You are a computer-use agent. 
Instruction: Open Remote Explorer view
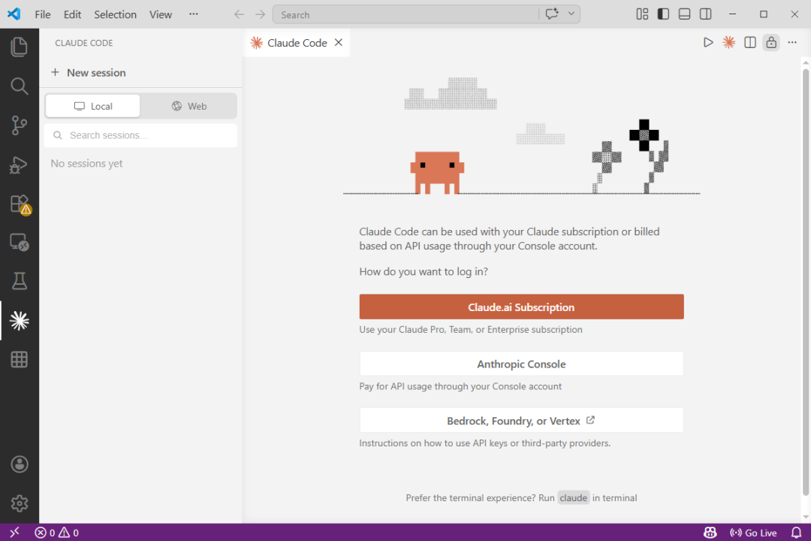click(x=19, y=242)
